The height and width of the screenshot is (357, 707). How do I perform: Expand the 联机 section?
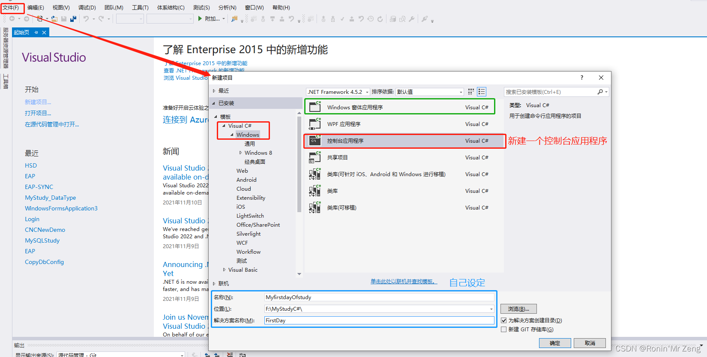[214, 283]
